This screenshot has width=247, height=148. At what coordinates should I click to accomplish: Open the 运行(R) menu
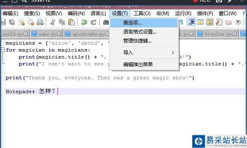(183, 13)
